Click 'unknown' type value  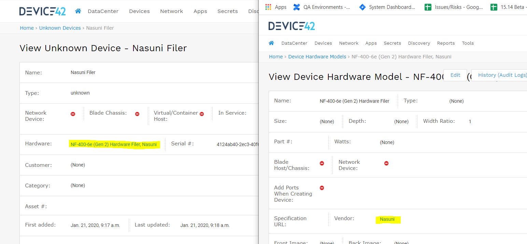pyautogui.click(x=80, y=93)
